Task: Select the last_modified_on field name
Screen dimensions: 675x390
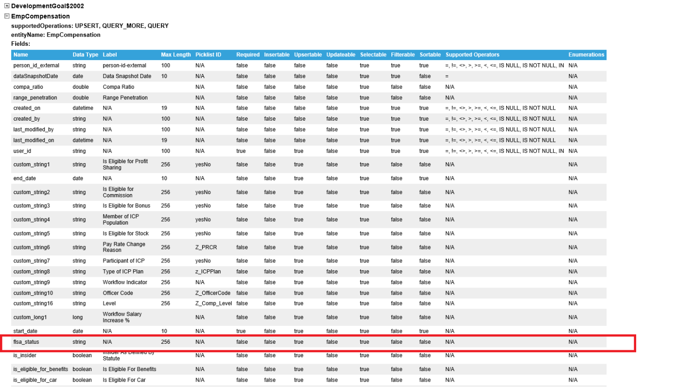Action: pyautogui.click(x=34, y=140)
